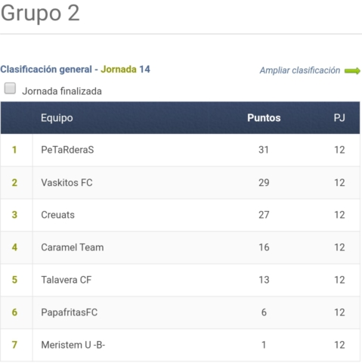The height and width of the screenshot is (363, 362).
Task: Choose the PapafritasFC team row
Action: coord(180,312)
